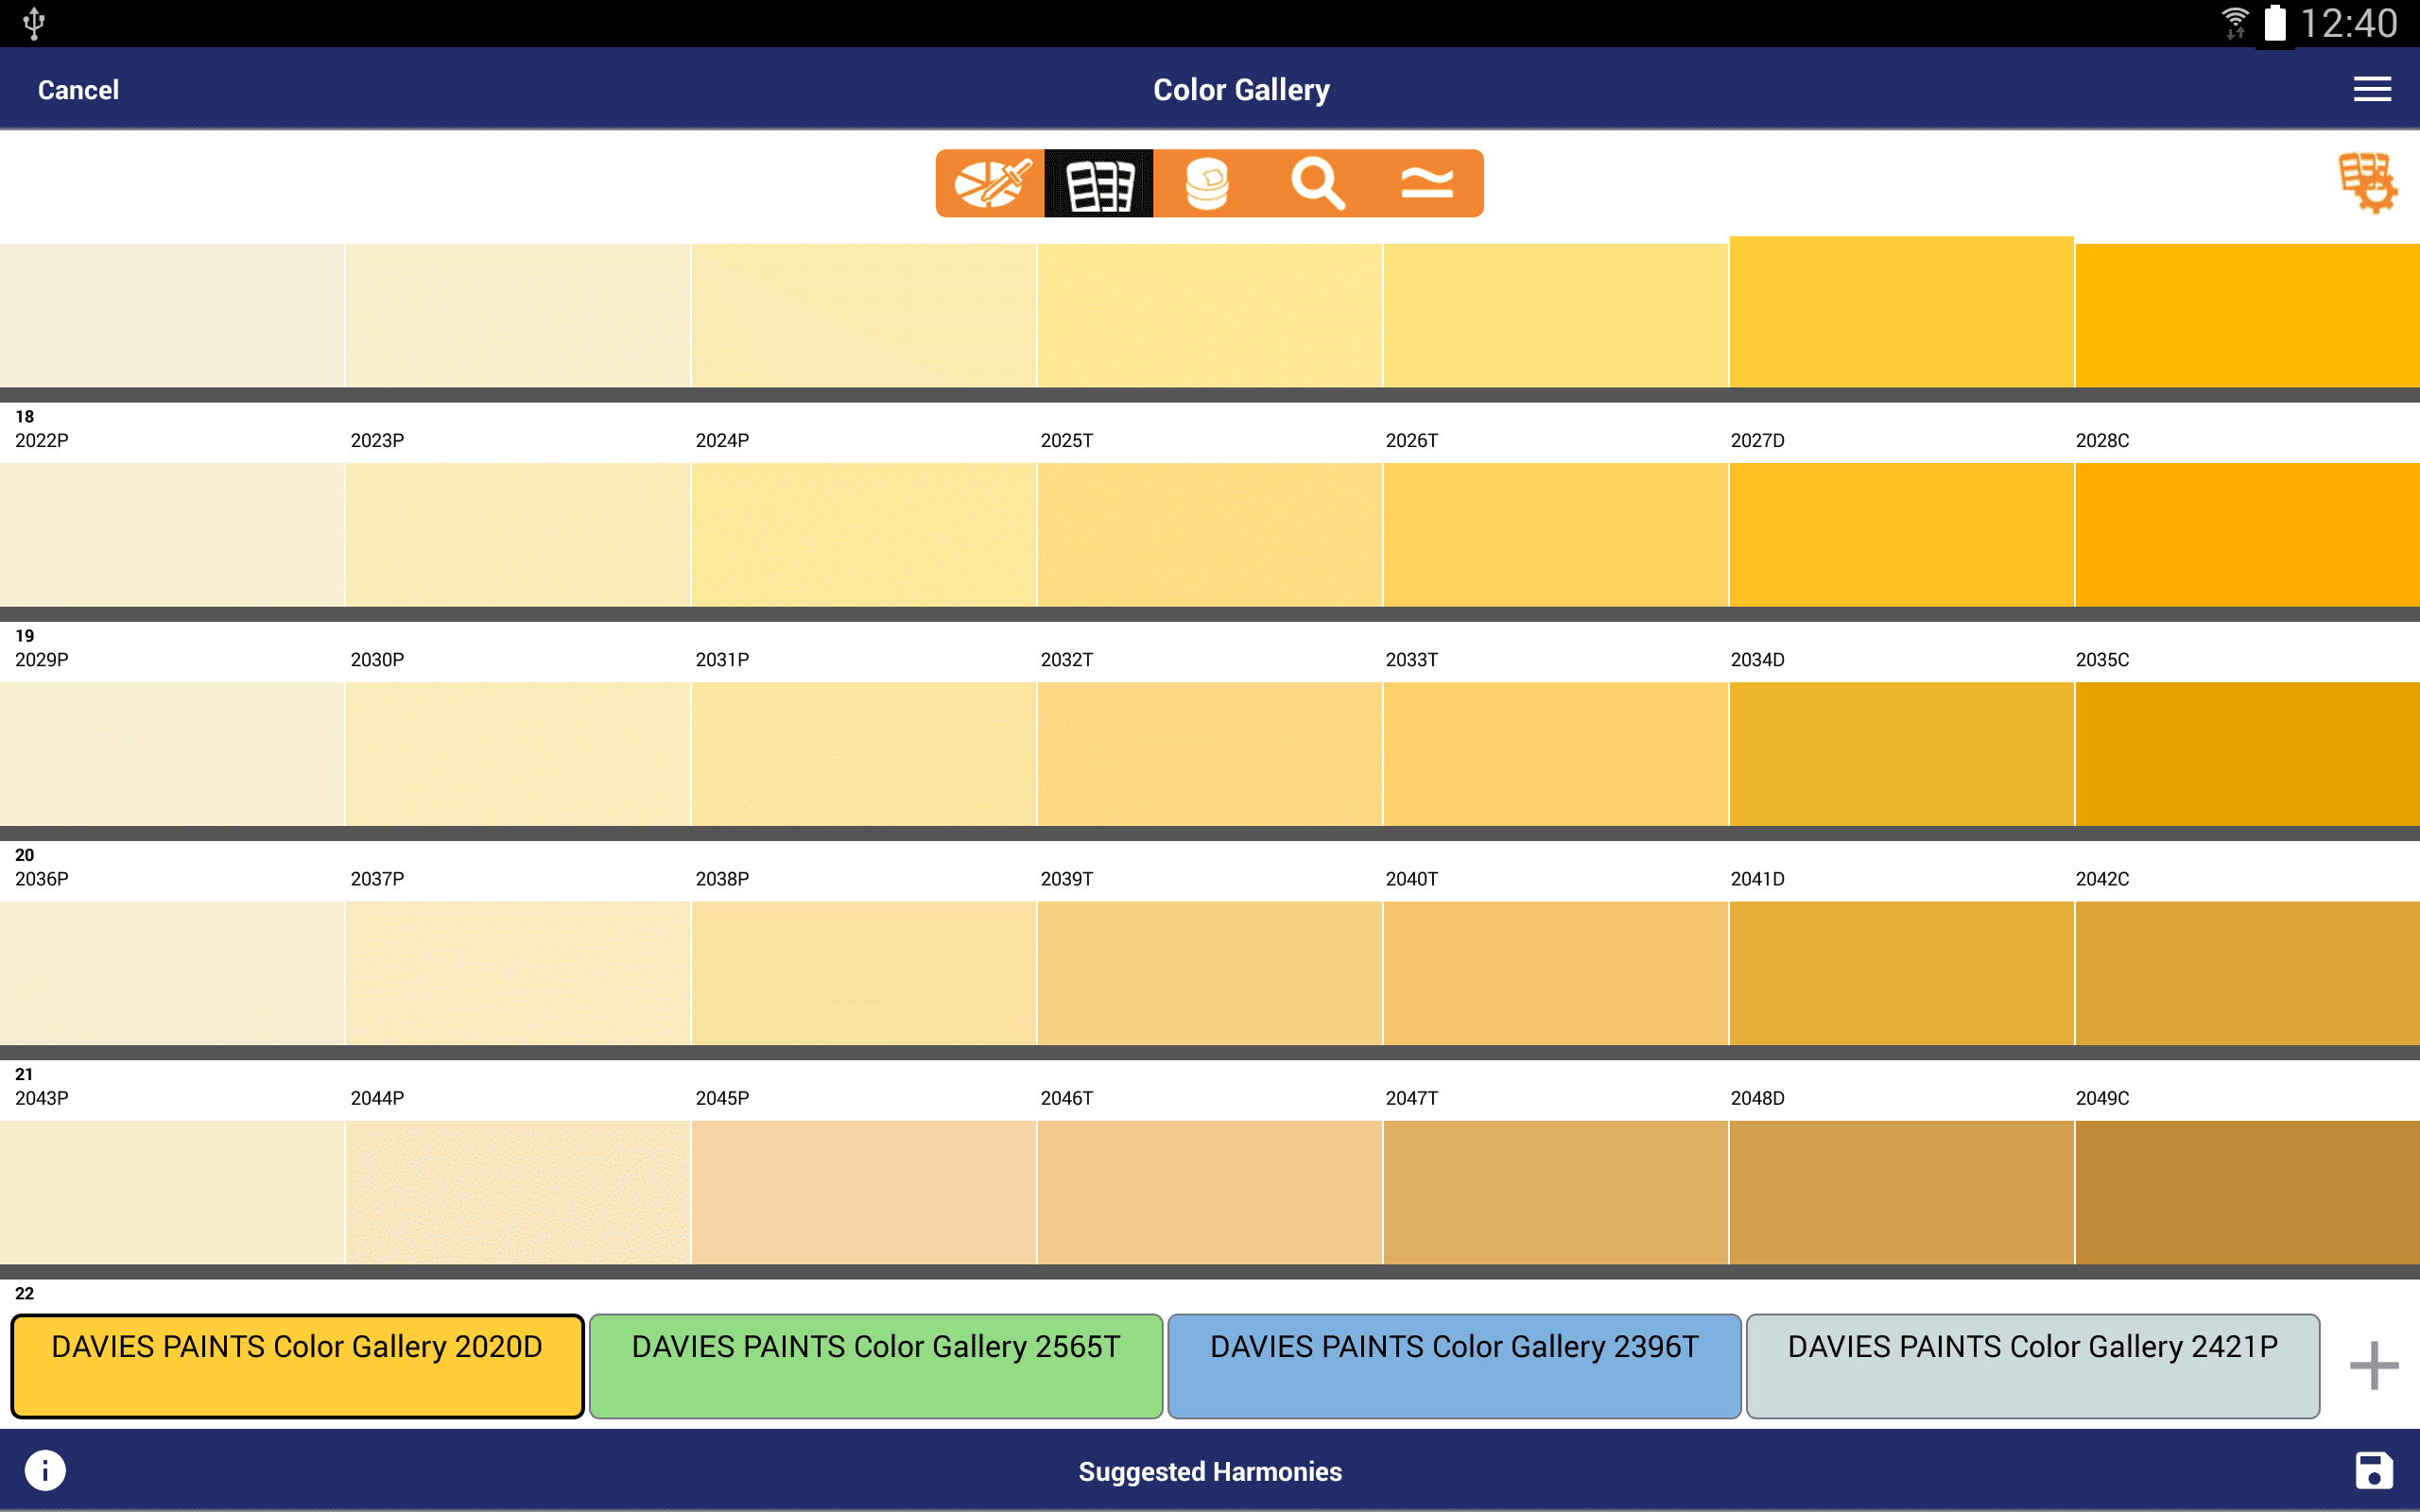
Task: Choose swatch 2034D in strip 19
Action: point(1902,754)
